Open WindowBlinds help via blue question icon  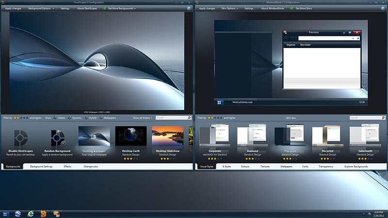click(383, 8)
